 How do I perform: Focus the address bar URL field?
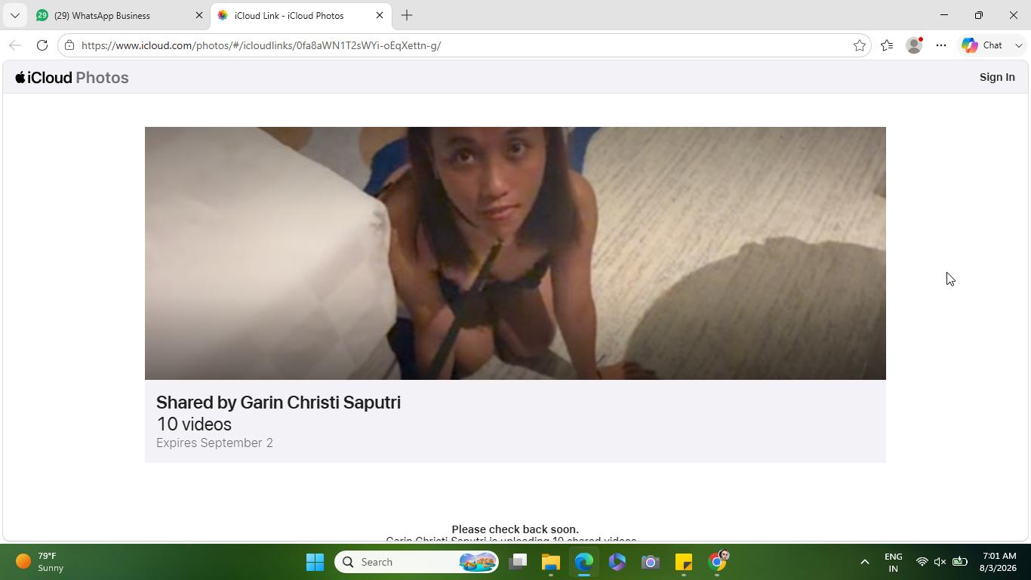(460, 45)
